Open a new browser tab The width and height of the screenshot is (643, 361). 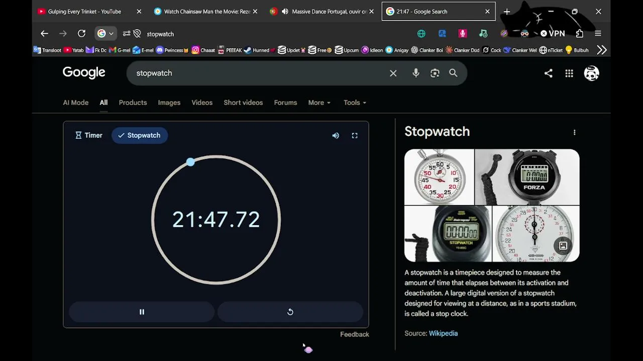click(x=507, y=12)
